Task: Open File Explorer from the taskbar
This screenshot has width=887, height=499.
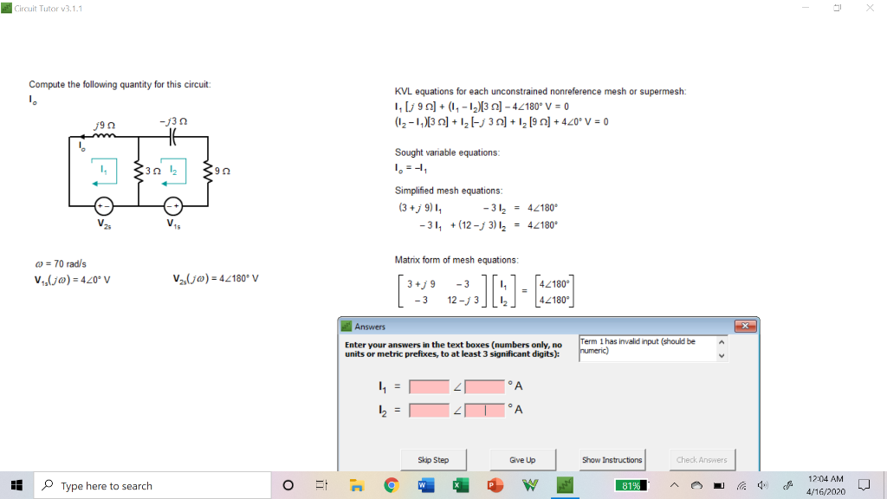Action: [356, 486]
